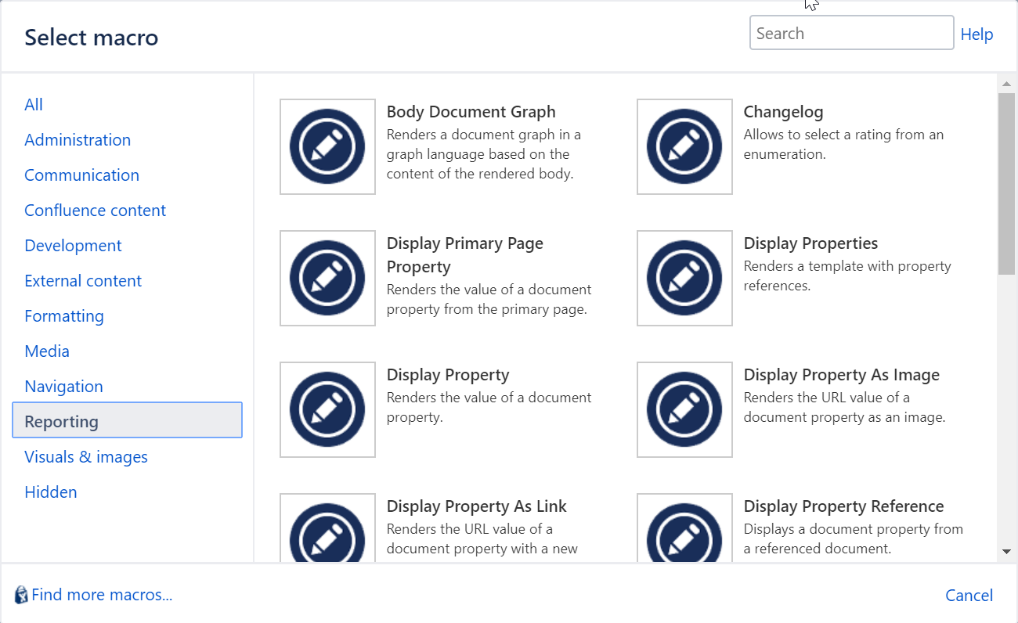Image resolution: width=1018 pixels, height=623 pixels.
Task: Show the Hidden macros category
Action: (x=50, y=492)
